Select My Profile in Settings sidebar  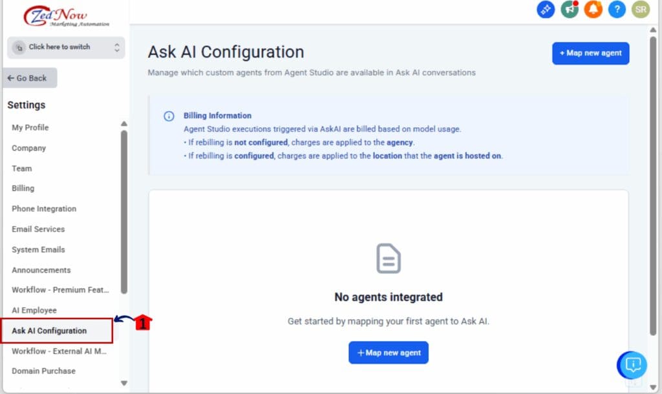coord(30,127)
